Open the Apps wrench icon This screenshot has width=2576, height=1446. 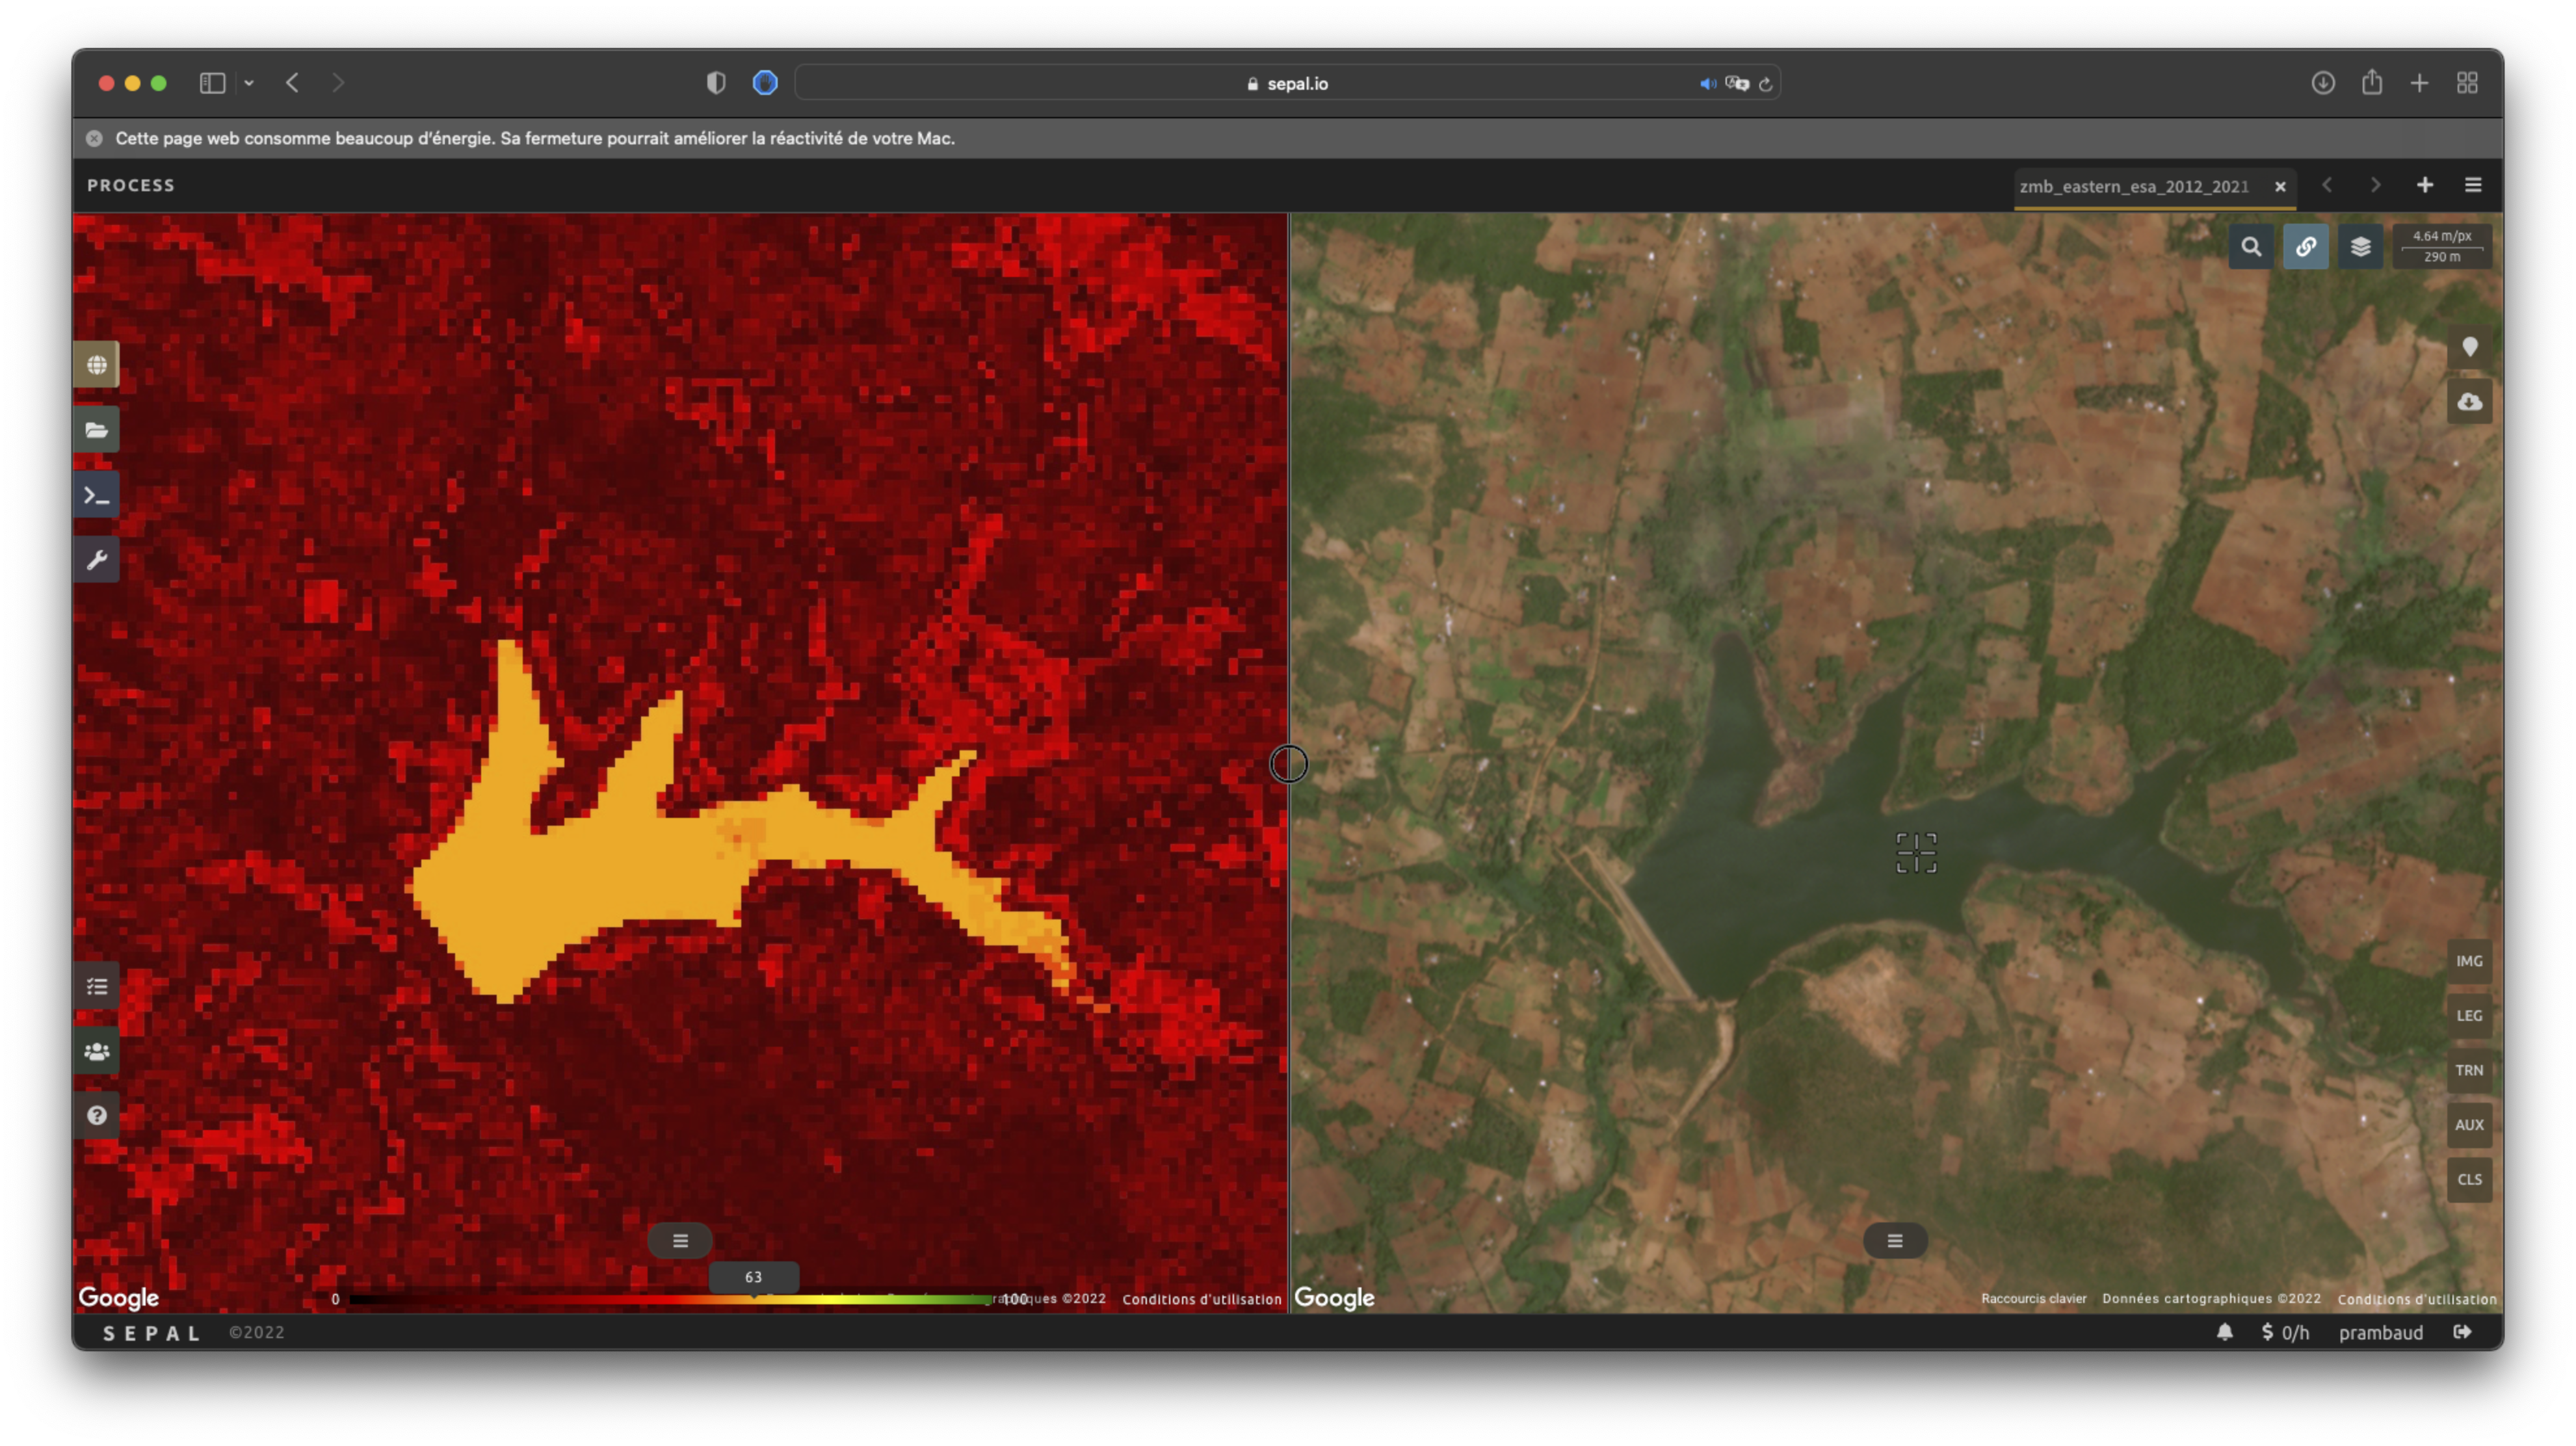pos(97,560)
